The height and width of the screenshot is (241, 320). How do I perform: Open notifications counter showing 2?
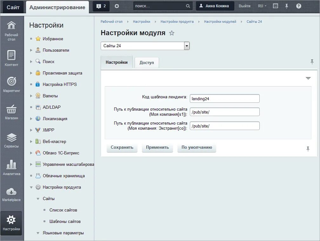pos(101,6)
